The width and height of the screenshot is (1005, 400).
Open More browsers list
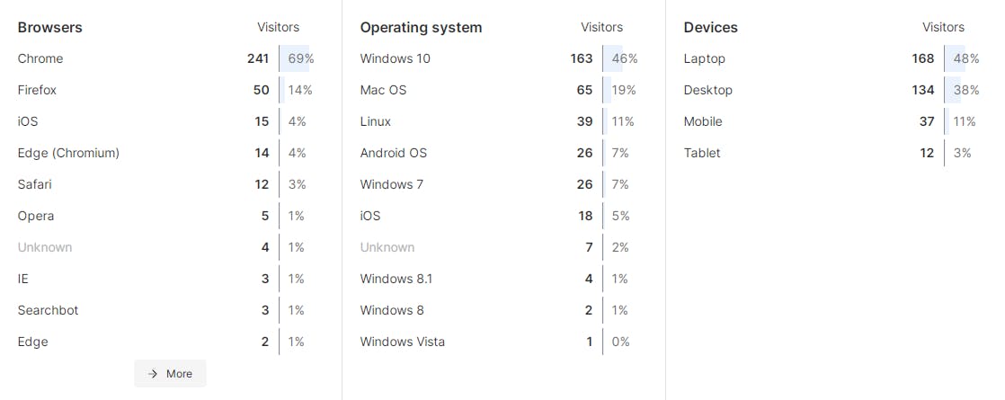tap(171, 374)
